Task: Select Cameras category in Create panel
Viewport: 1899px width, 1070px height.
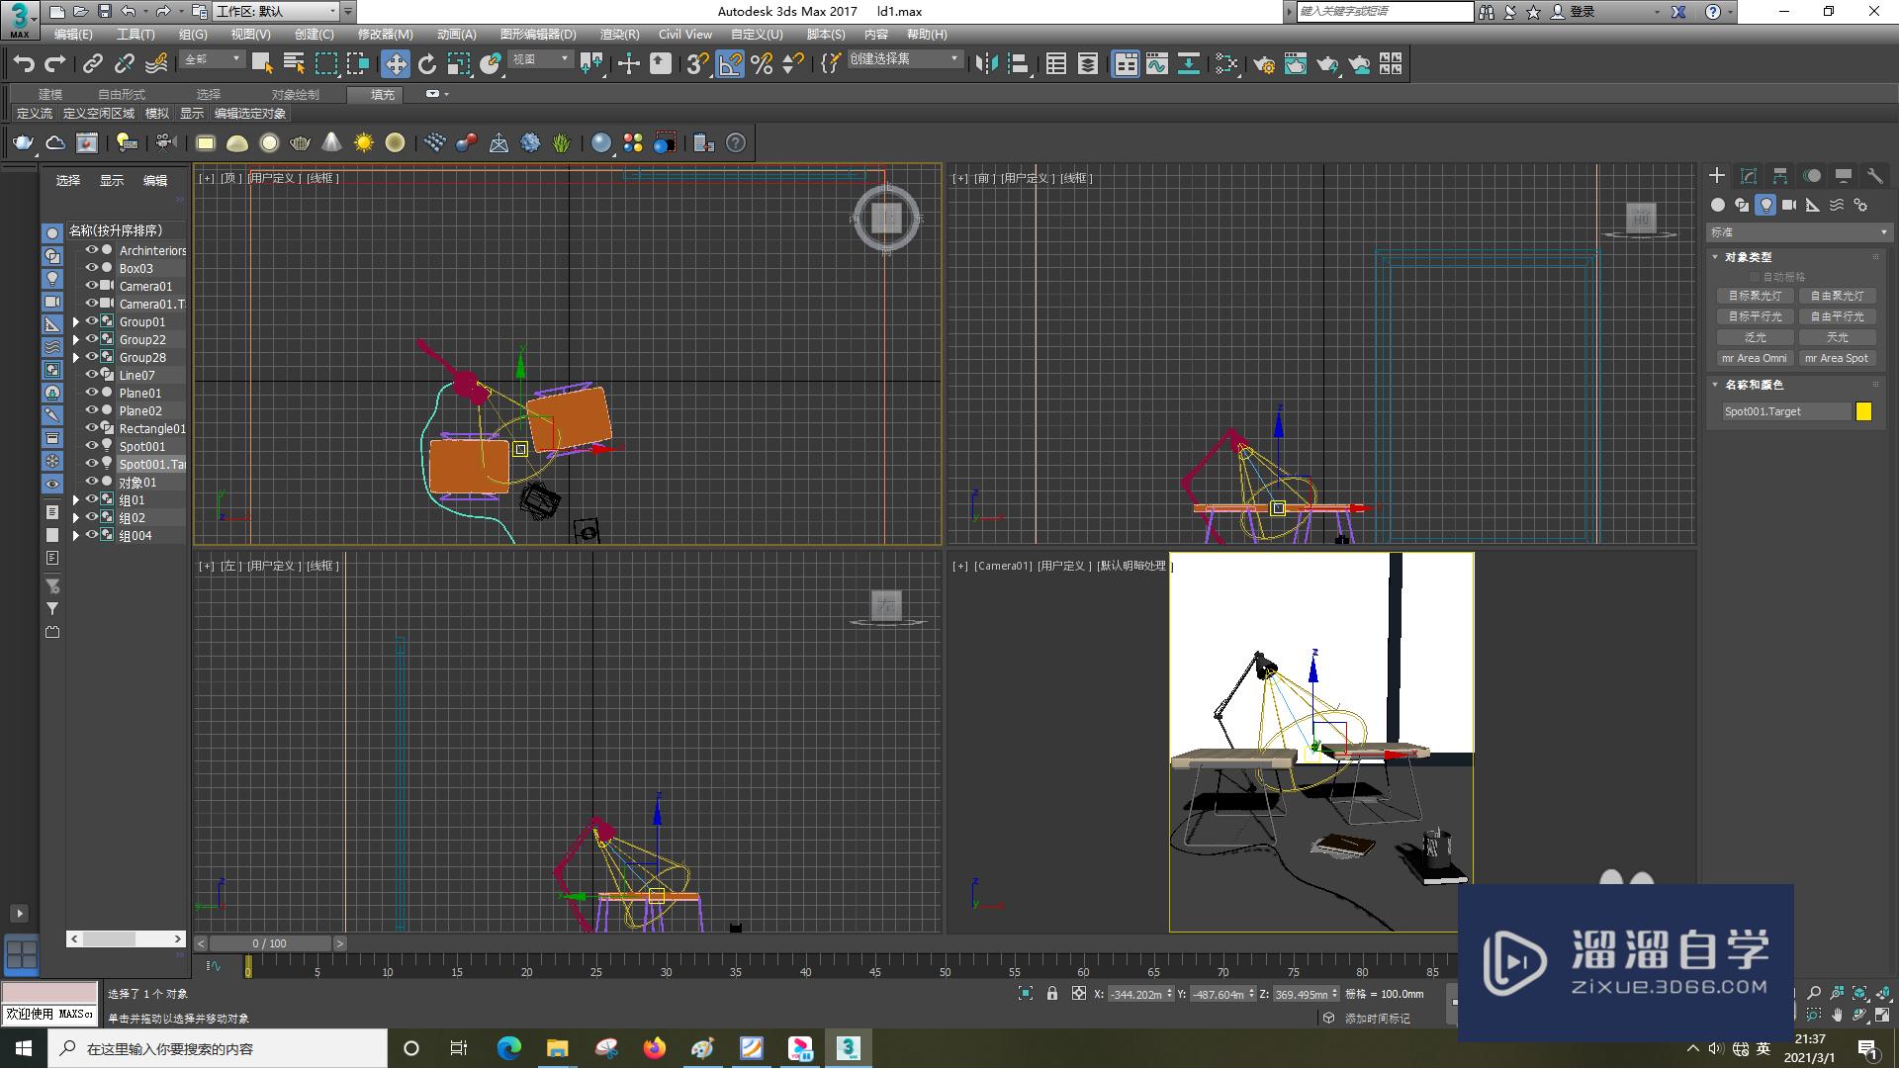Action: coord(1789,206)
